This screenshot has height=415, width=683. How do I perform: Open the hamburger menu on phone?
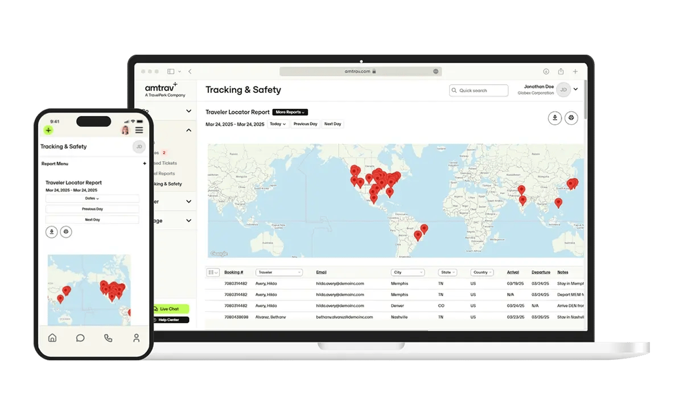coord(139,130)
